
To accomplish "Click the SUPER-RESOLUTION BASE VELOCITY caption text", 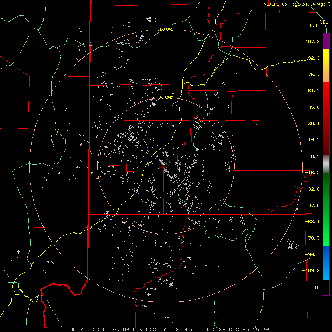I will pyautogui.click(x=117, y=329).
